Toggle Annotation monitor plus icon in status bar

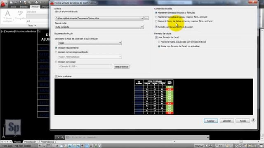(100, 146)
